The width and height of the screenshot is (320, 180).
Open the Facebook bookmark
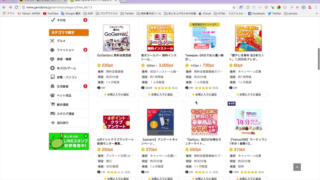(256, 13)
